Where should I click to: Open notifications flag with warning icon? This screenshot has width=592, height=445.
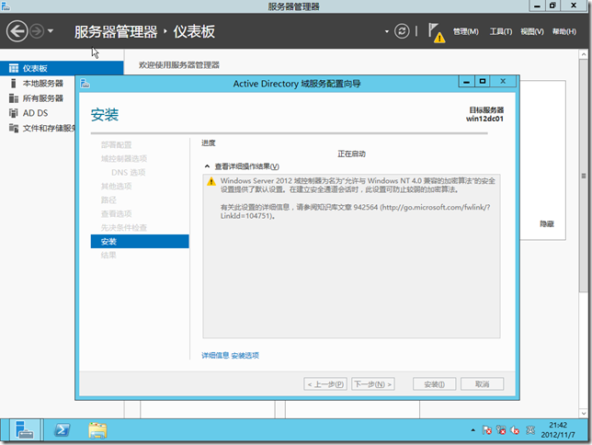[x=436, y=33]
